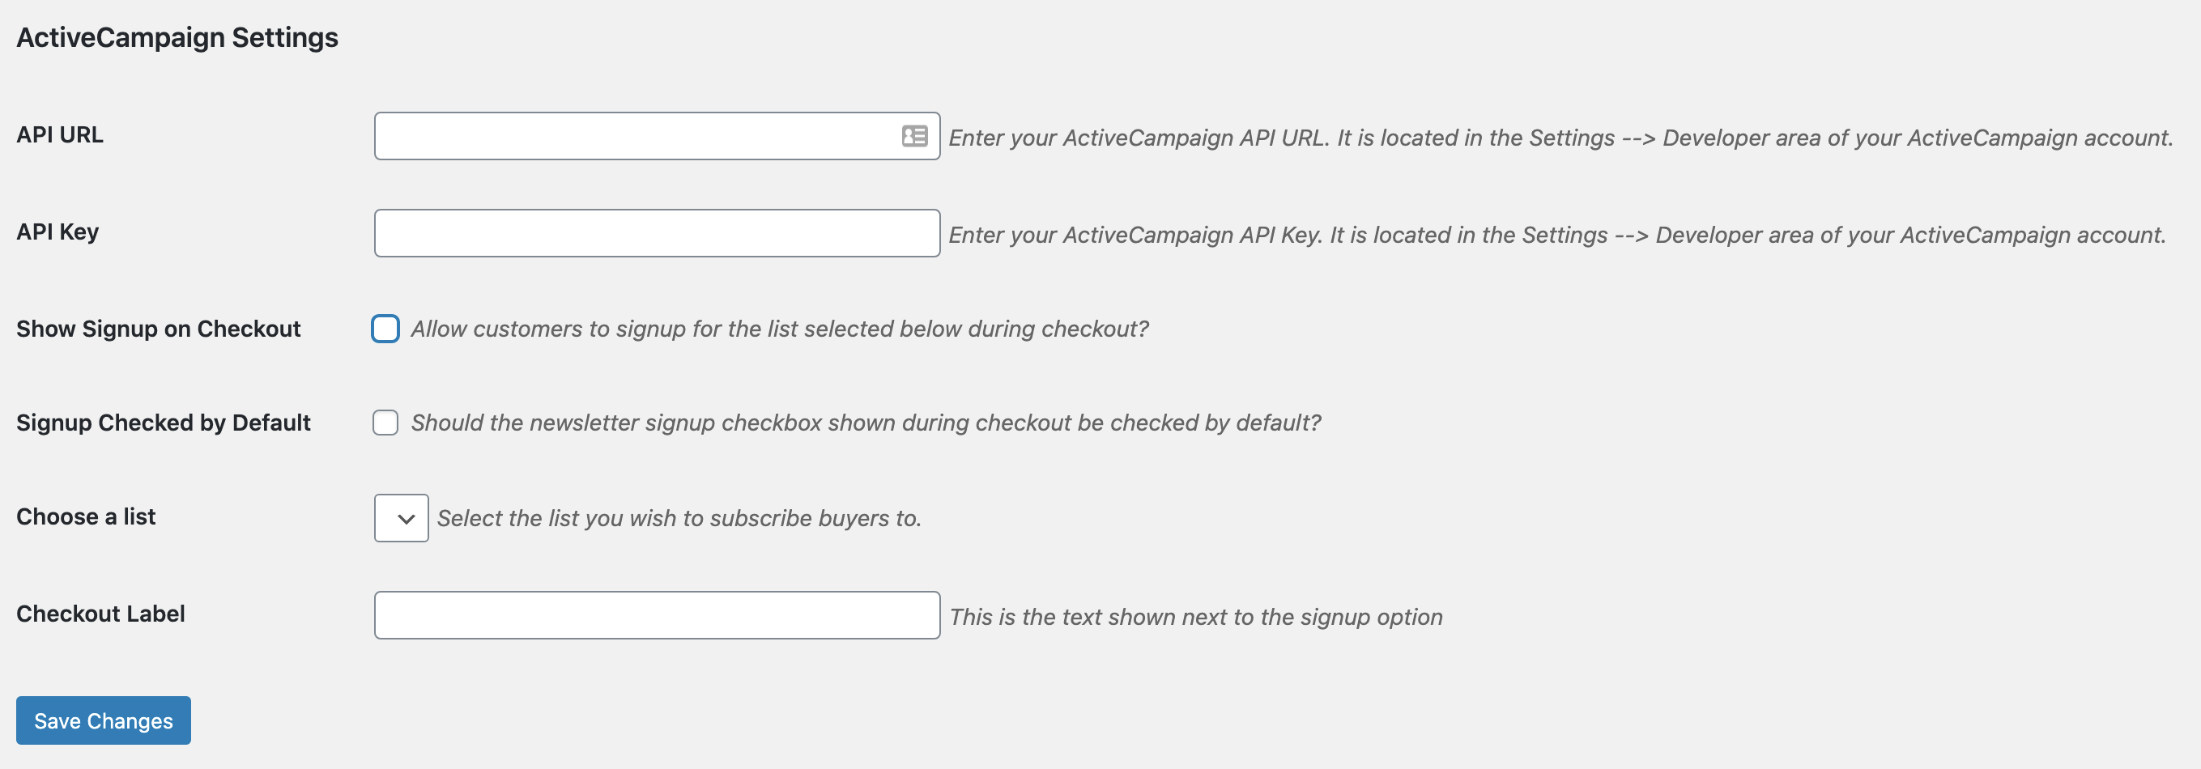Screen dimensions: 2201x769
Task: Click the 'Should the newsletter signup checkbox' description
Action: (865, 423)
